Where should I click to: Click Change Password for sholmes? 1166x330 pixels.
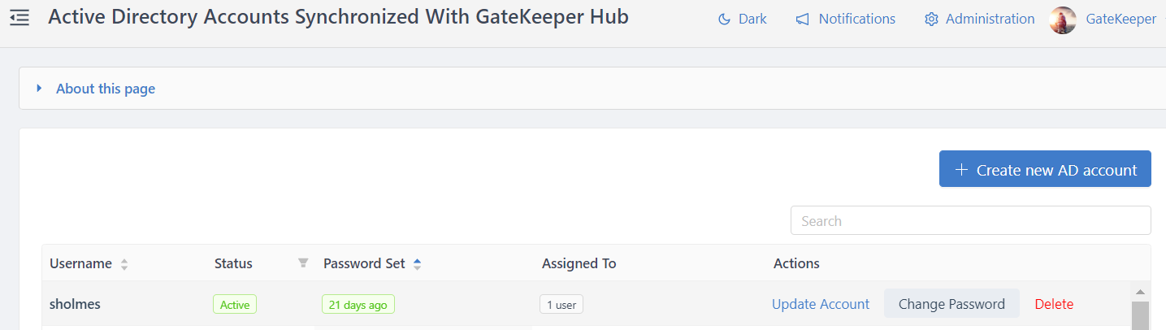click(951, 304)
